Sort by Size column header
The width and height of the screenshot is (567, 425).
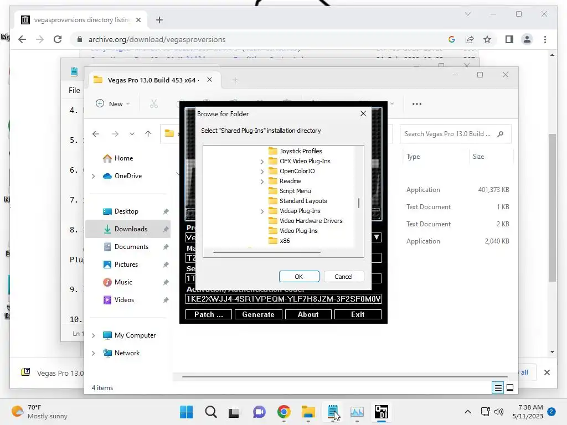click(x=478, y=157)
